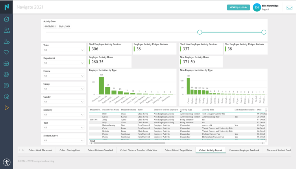Open the Placement Employer Feedback tab
The width and height of the screenshot is (296, 169).
[244, 150]
